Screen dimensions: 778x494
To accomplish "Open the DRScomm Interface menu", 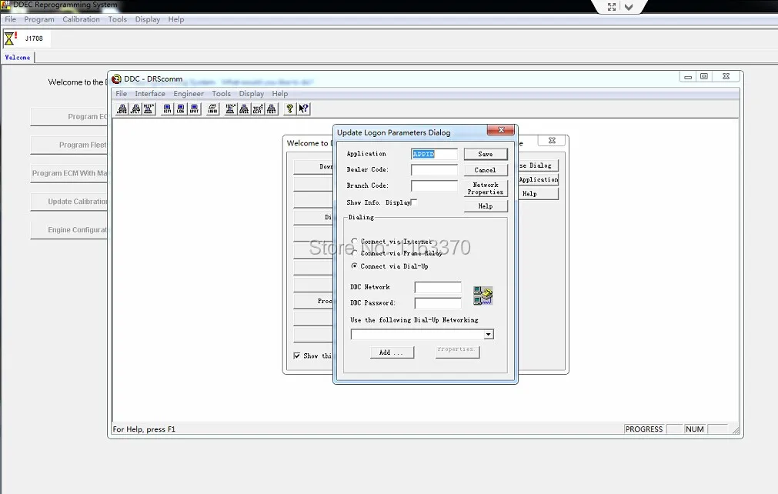I will click(x=150, y=94).
